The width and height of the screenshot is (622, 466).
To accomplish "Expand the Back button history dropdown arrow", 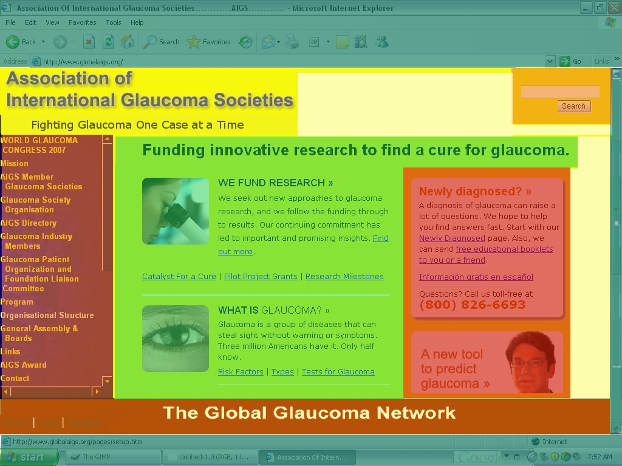I will point(43,42).
